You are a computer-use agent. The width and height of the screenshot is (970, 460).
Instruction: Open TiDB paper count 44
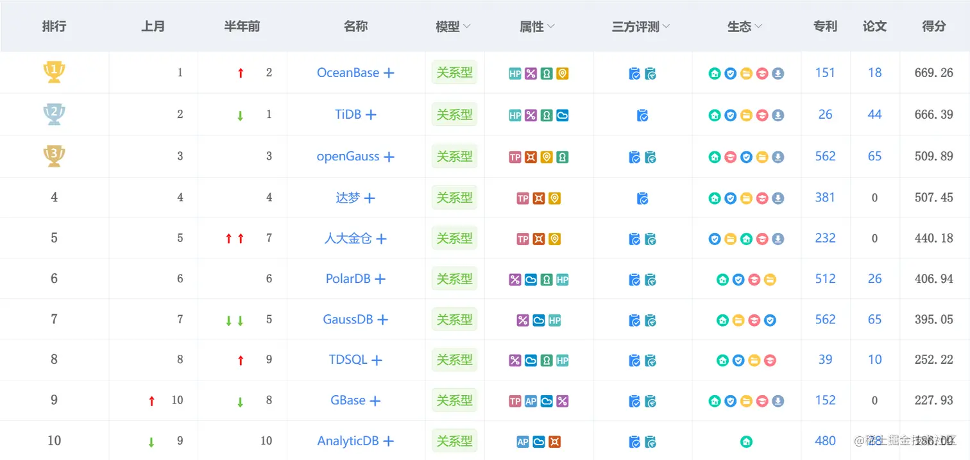pyautogui.click(x=874, y=115)
